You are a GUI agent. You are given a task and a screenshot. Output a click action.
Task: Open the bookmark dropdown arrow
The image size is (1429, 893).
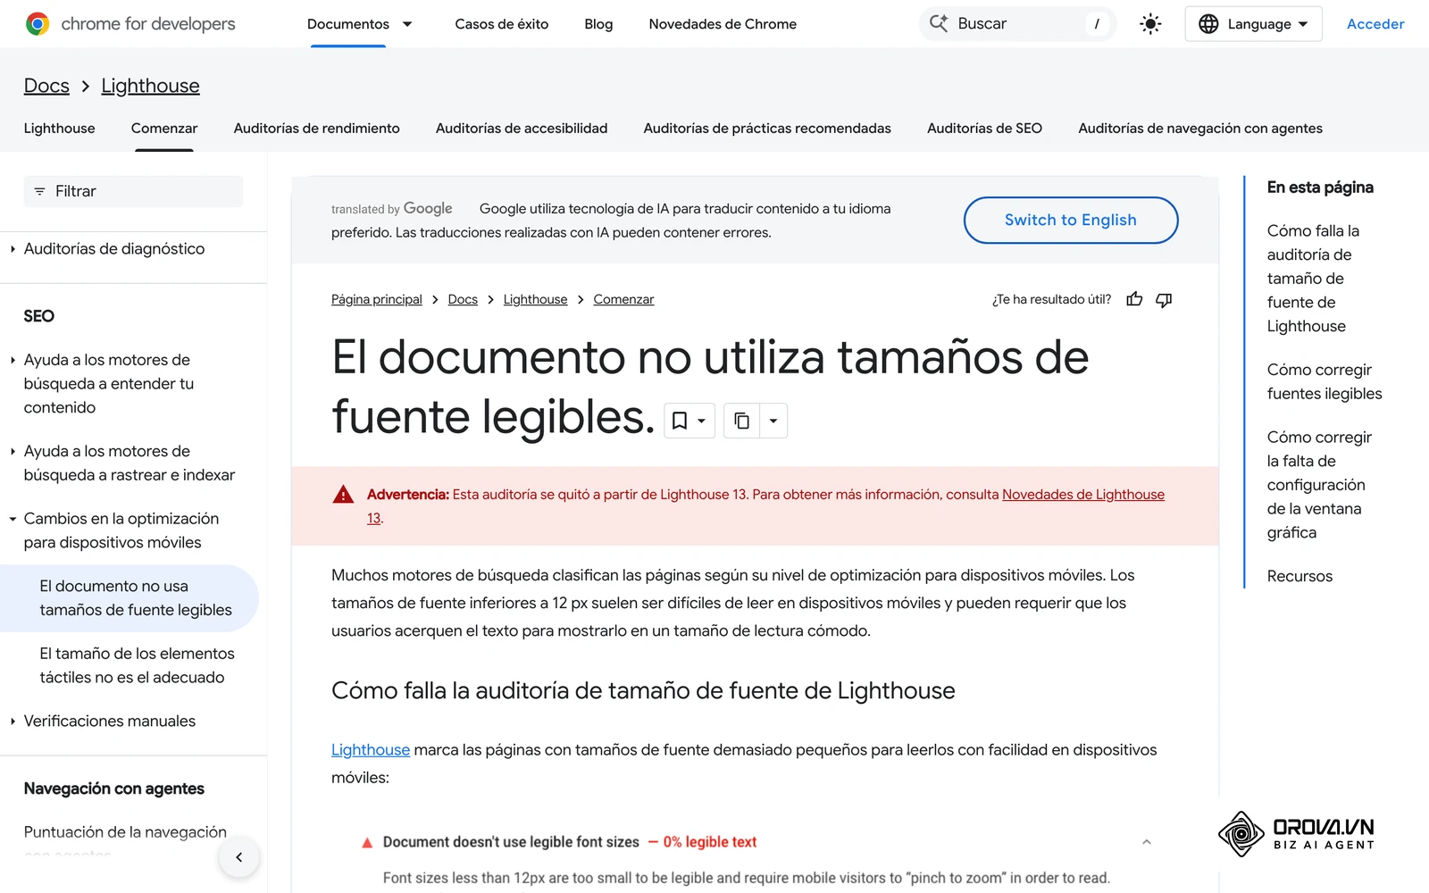702,421
